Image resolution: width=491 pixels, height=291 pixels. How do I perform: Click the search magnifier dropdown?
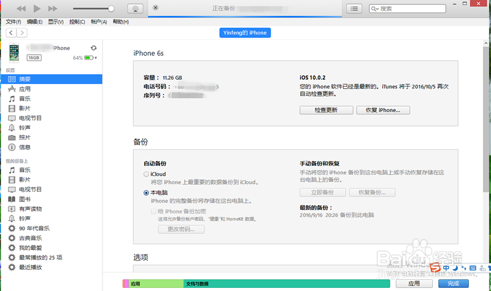coord(375,9)
